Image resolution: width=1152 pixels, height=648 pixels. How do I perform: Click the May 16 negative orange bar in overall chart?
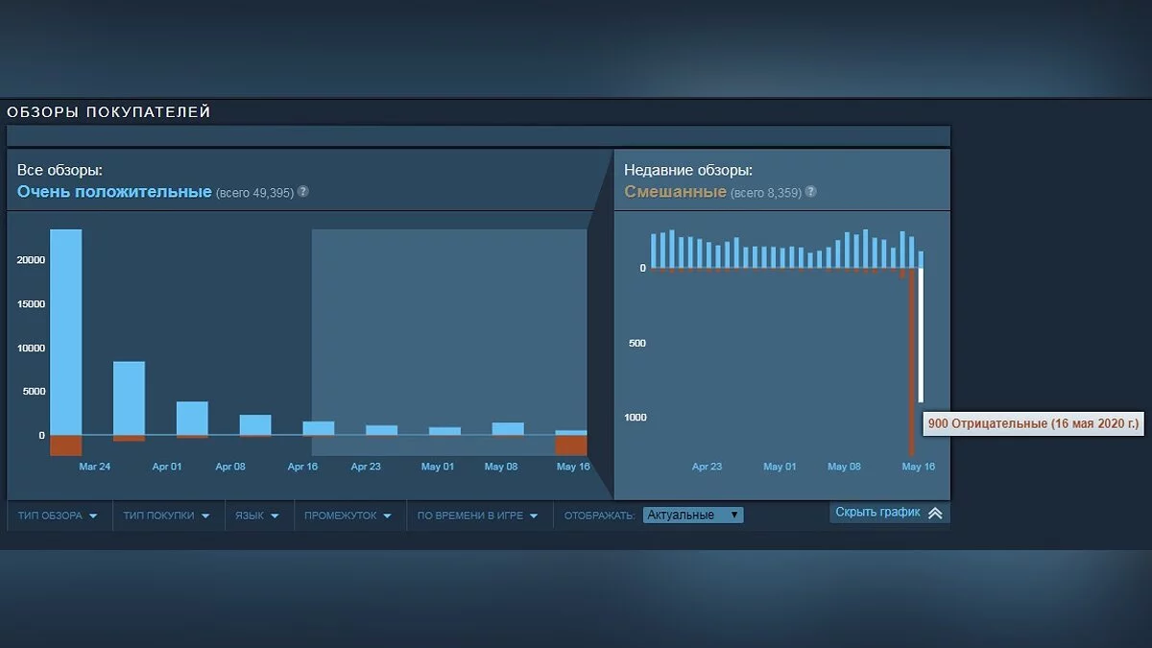[x=571, y=445]
